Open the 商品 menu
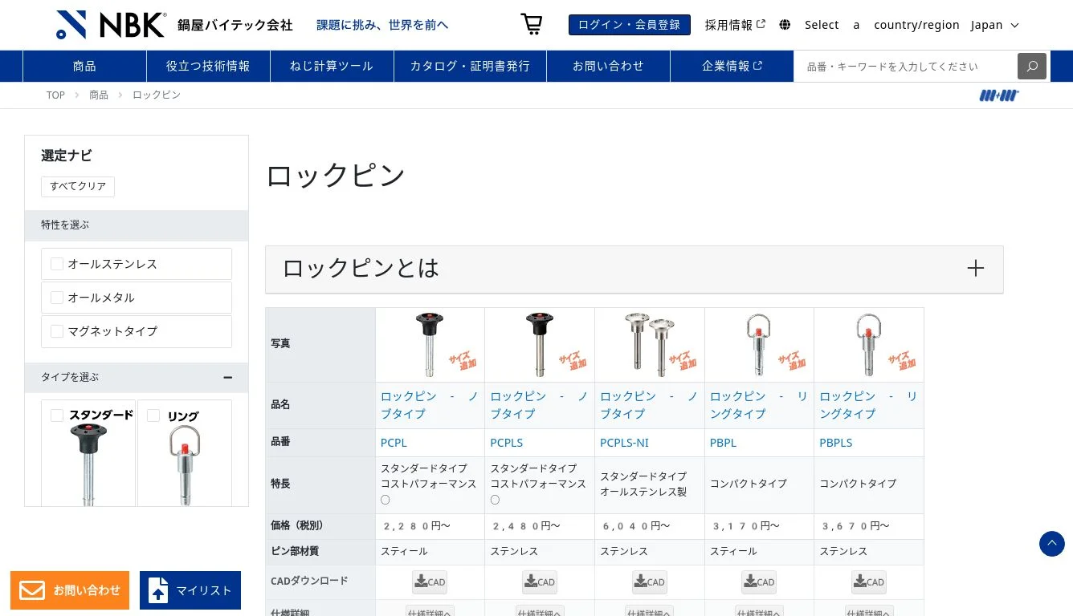Viewport: 1073px width, 616px height. (84, 67)
